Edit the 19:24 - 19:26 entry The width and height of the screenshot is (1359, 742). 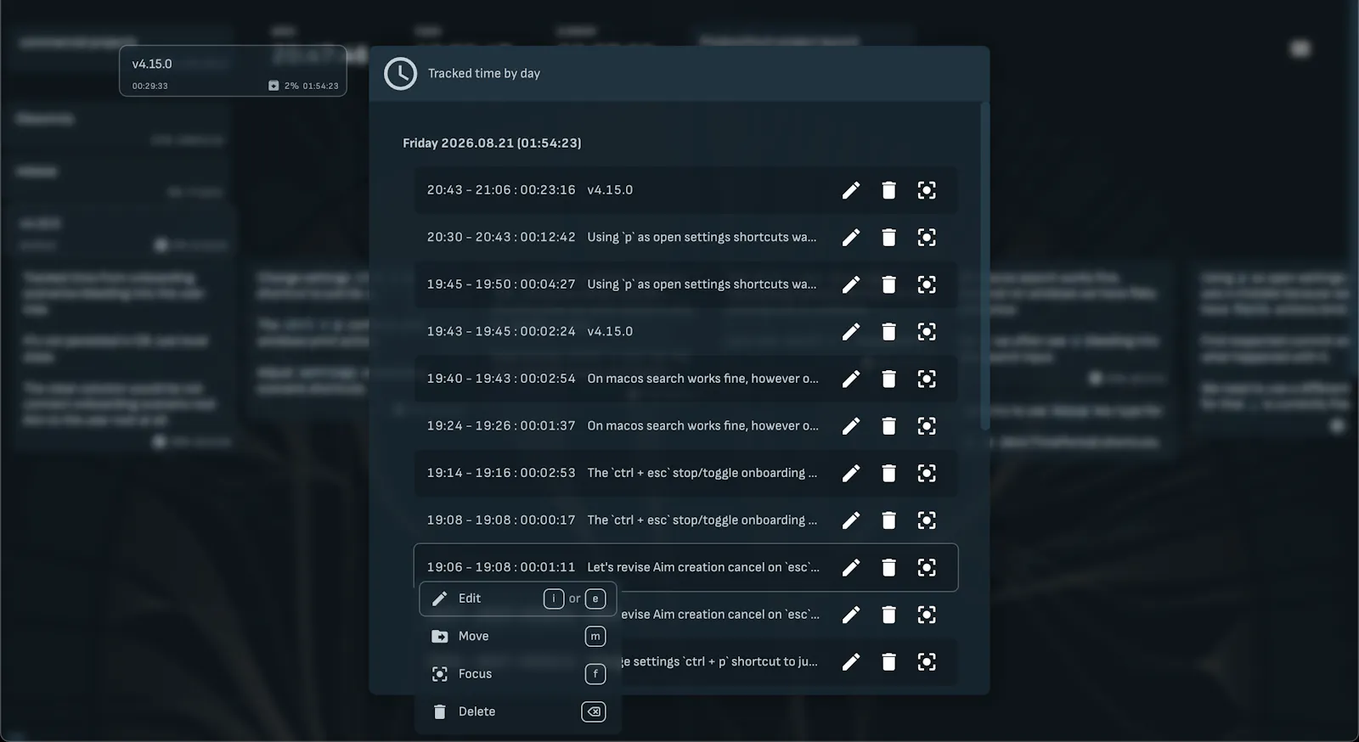(x=850, y=426)
